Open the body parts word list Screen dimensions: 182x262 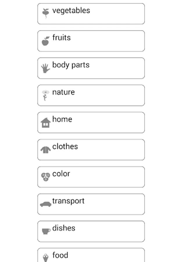pyautogui.click(x=91, y=68)
